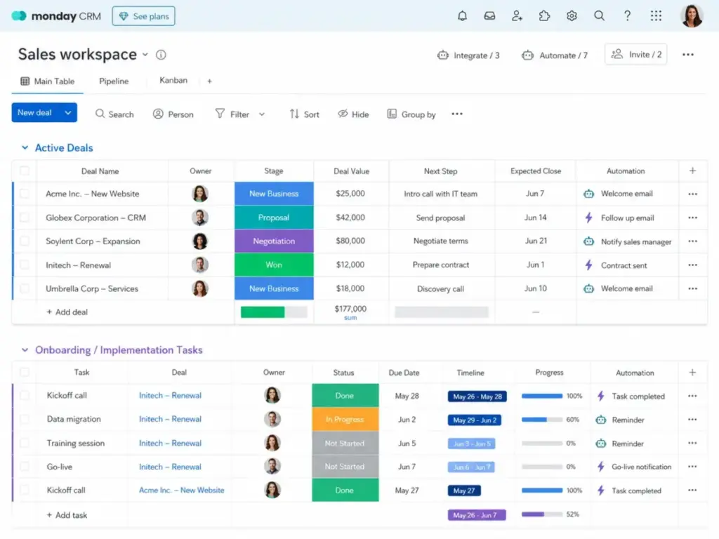This screenshot has width=719, height=539.
Task: Click the user profile avatar
Action: point(692,16)
